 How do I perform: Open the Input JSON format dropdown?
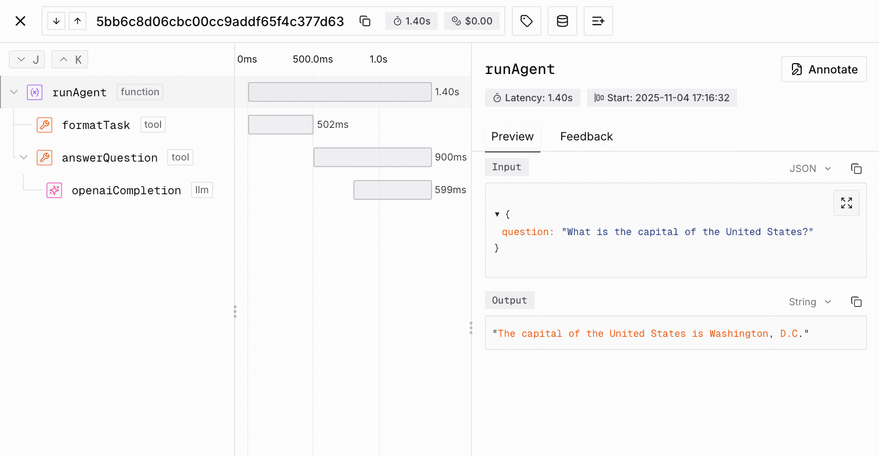(x=810, y=169)
